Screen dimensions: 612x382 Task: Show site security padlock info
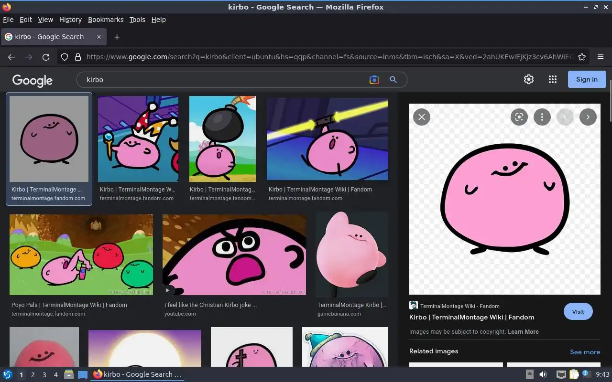[77, 57]
